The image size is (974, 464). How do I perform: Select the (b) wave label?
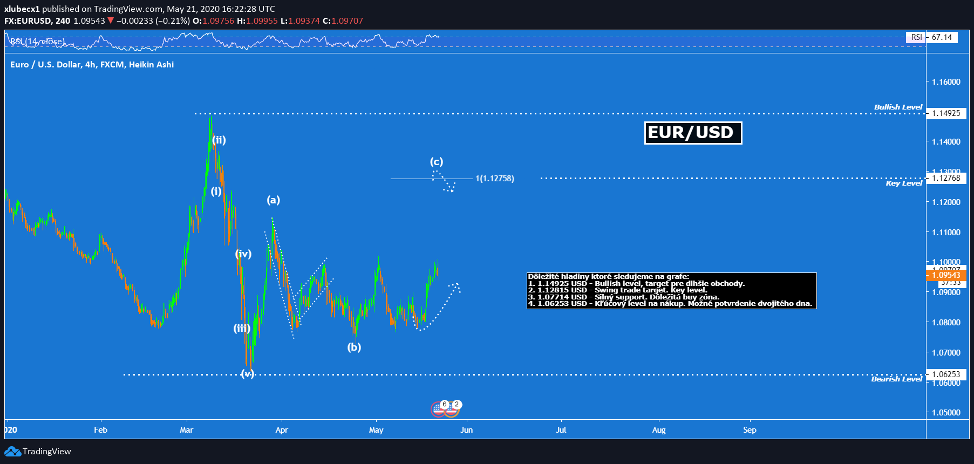click(354, 347)
